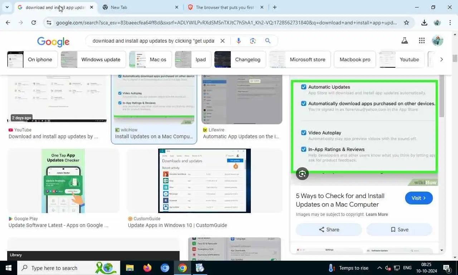Open the Lifewire Automatic App Updates image

click(x=242, y=100)
